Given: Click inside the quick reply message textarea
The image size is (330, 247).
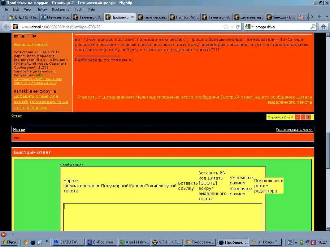Looking at the screenshot, I should click(163, 217).
